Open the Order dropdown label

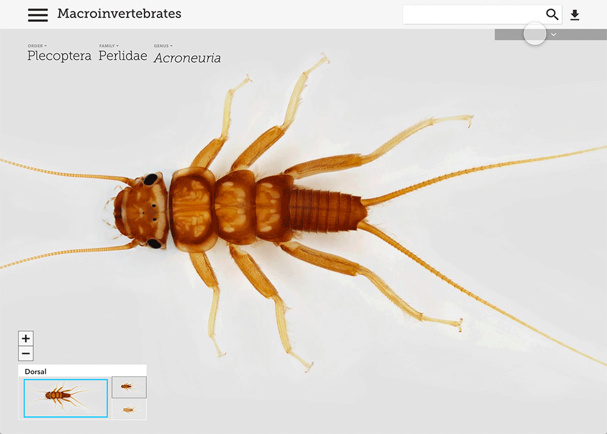(37, 46)
